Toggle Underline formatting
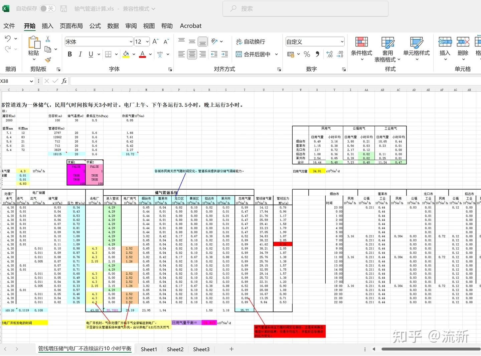The height and width of the screenshot is (356, 481). [91, 54]
